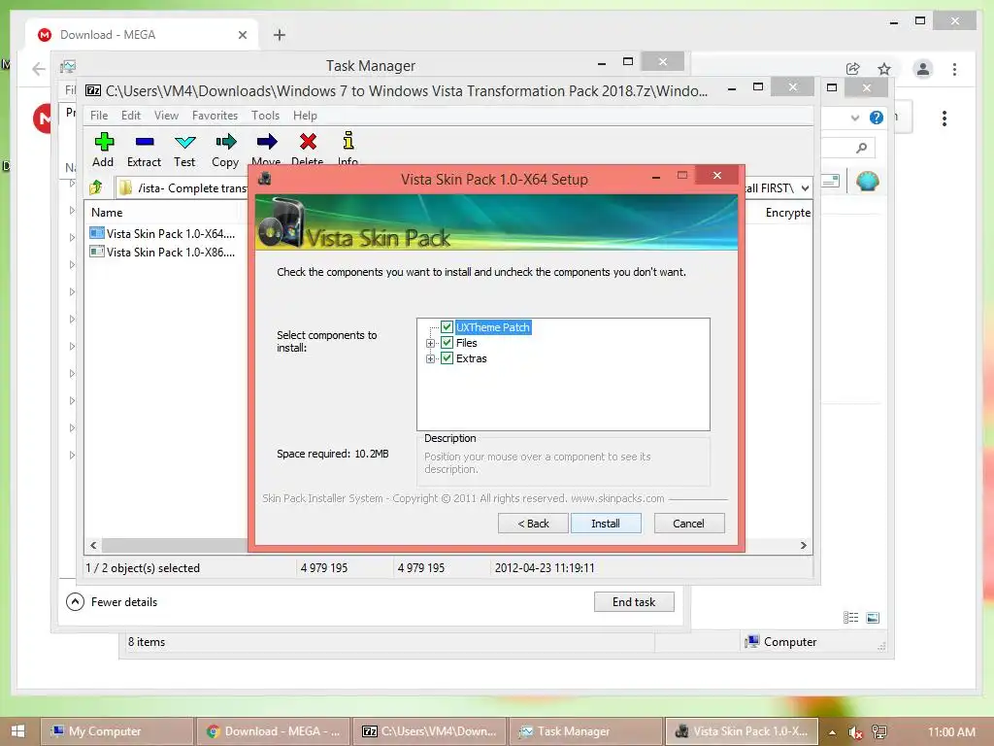The height and width of the screenshot is (746, 994).
Task: Click the UXTheme Patch label
Action: [492, 327]
